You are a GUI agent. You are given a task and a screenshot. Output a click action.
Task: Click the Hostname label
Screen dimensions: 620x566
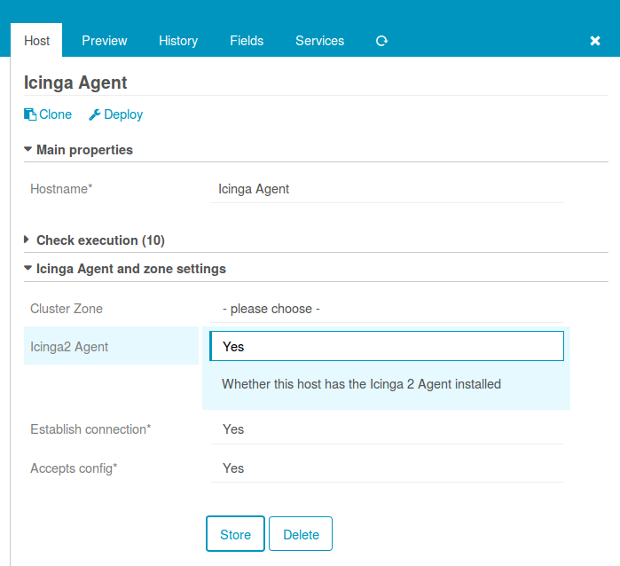coord(61,189)
